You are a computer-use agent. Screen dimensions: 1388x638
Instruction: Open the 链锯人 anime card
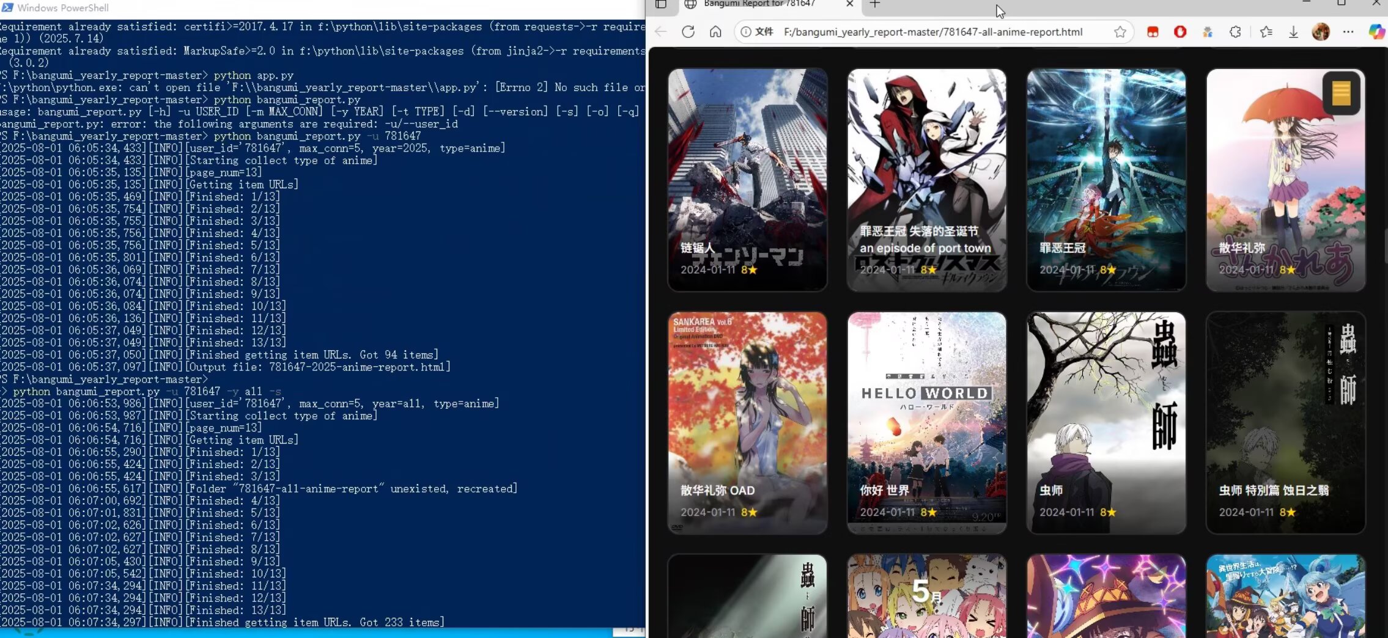pyautogui.click(x=747, y=180)
